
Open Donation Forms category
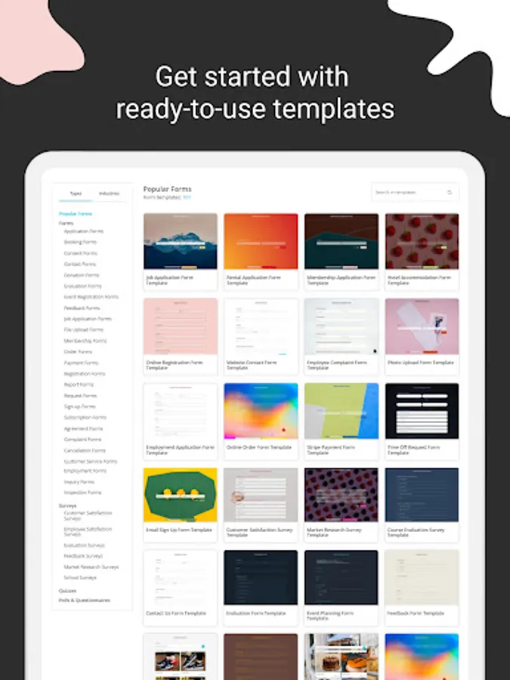(x=82, y=275)
